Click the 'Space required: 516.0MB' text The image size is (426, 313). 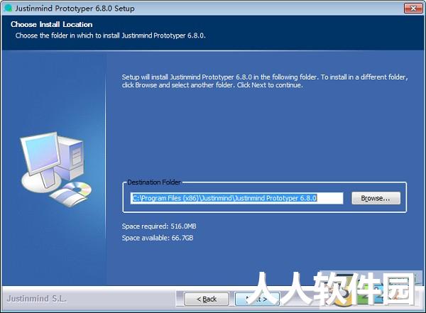pos(159,226)
